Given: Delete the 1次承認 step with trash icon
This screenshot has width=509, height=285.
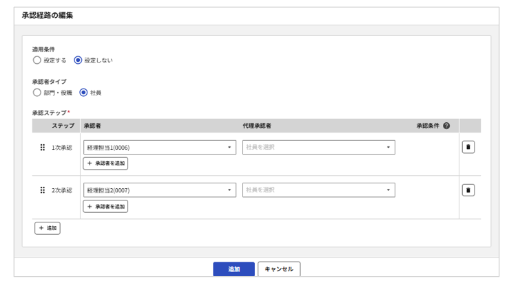Looking at the screenshot, I should click(468, 148).
